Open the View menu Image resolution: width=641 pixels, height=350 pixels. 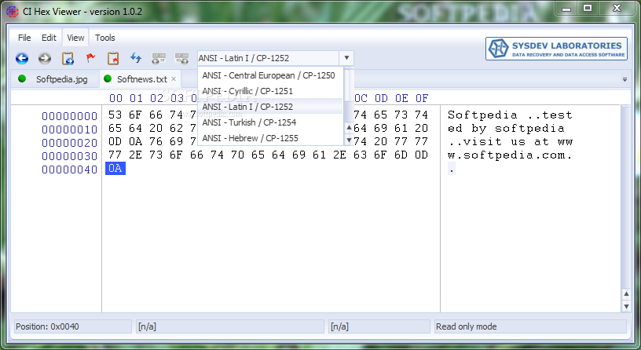click(x=75, y=38)
